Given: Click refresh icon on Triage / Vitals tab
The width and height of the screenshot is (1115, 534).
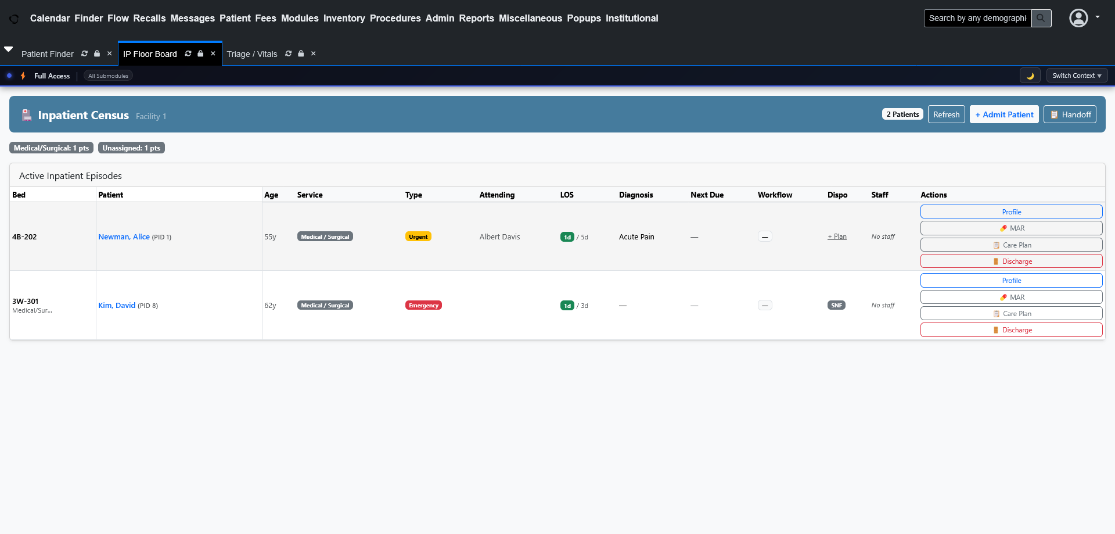Looking at the screenshot, I should click(288, 53).
